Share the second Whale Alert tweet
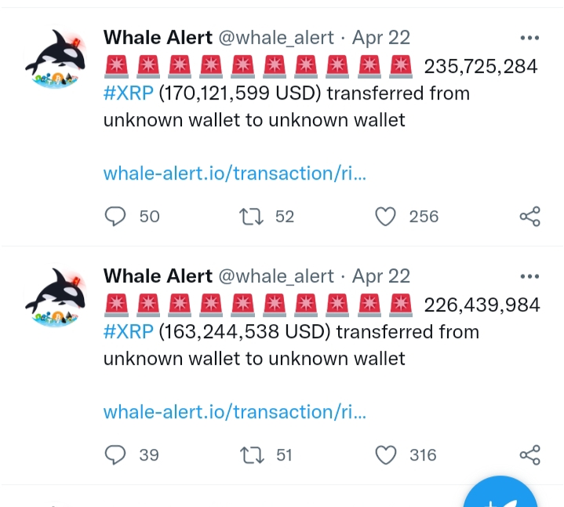 [529, 455]
